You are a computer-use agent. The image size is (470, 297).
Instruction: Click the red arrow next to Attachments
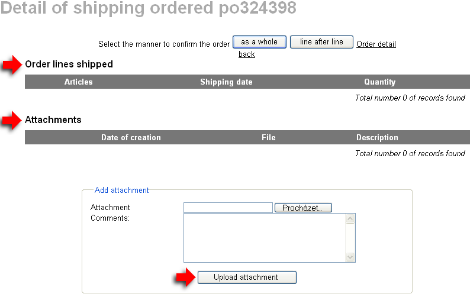point(12,121)
